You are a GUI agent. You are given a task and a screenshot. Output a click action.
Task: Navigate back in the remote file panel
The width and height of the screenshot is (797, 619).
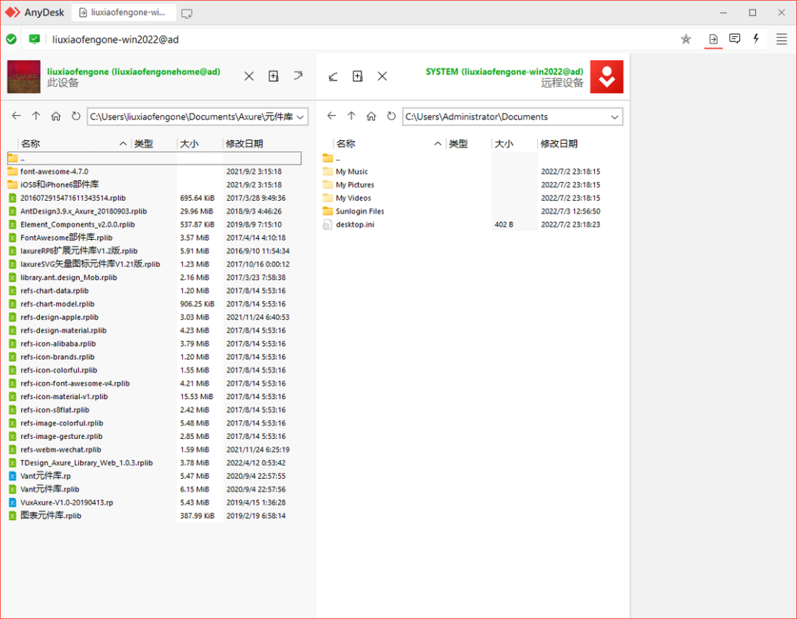332,117
